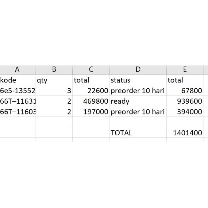Image resolution: width=208 pixels, height=208 pixels.
Task: Click the 'TOTAL' label cell
Action: pos(138,133)
